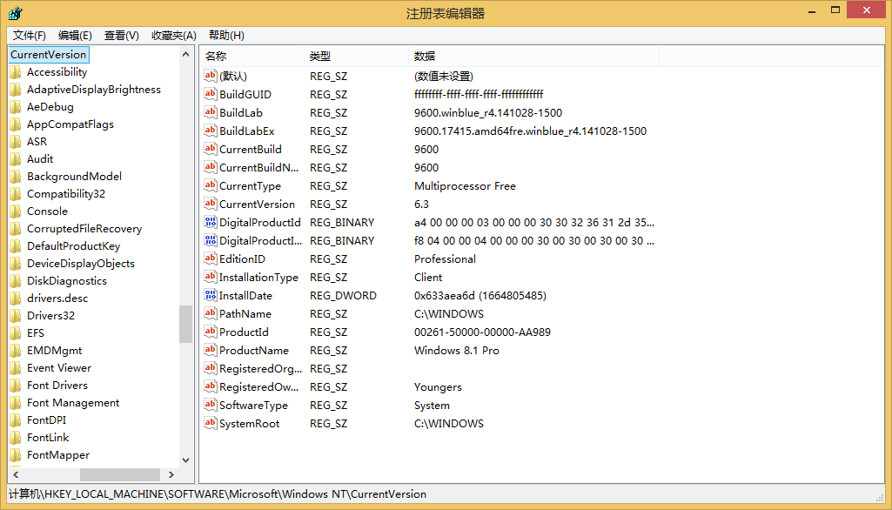Open the 编辑(E) menu
The width and height of the screenshot is (892, 510).
(x=75, y=36)
